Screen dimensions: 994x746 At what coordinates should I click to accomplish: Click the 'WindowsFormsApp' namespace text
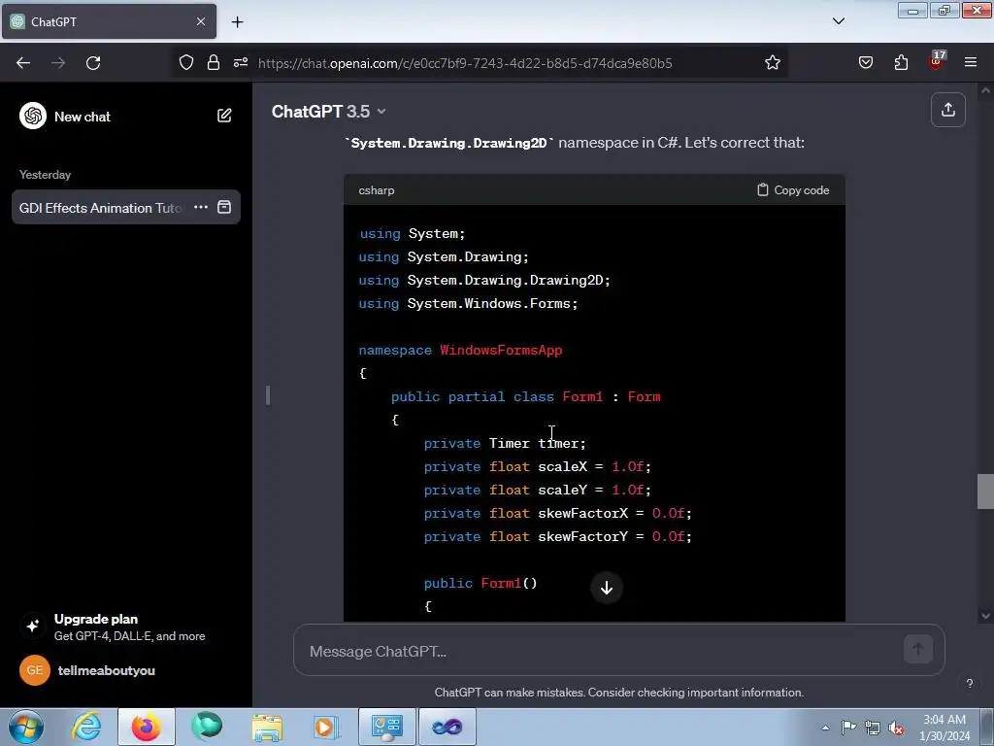coord(501,350)
